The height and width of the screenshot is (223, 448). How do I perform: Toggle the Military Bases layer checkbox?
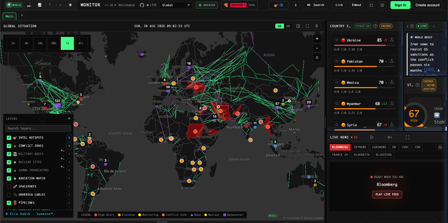pyautogui.click(x=9, y=154)
